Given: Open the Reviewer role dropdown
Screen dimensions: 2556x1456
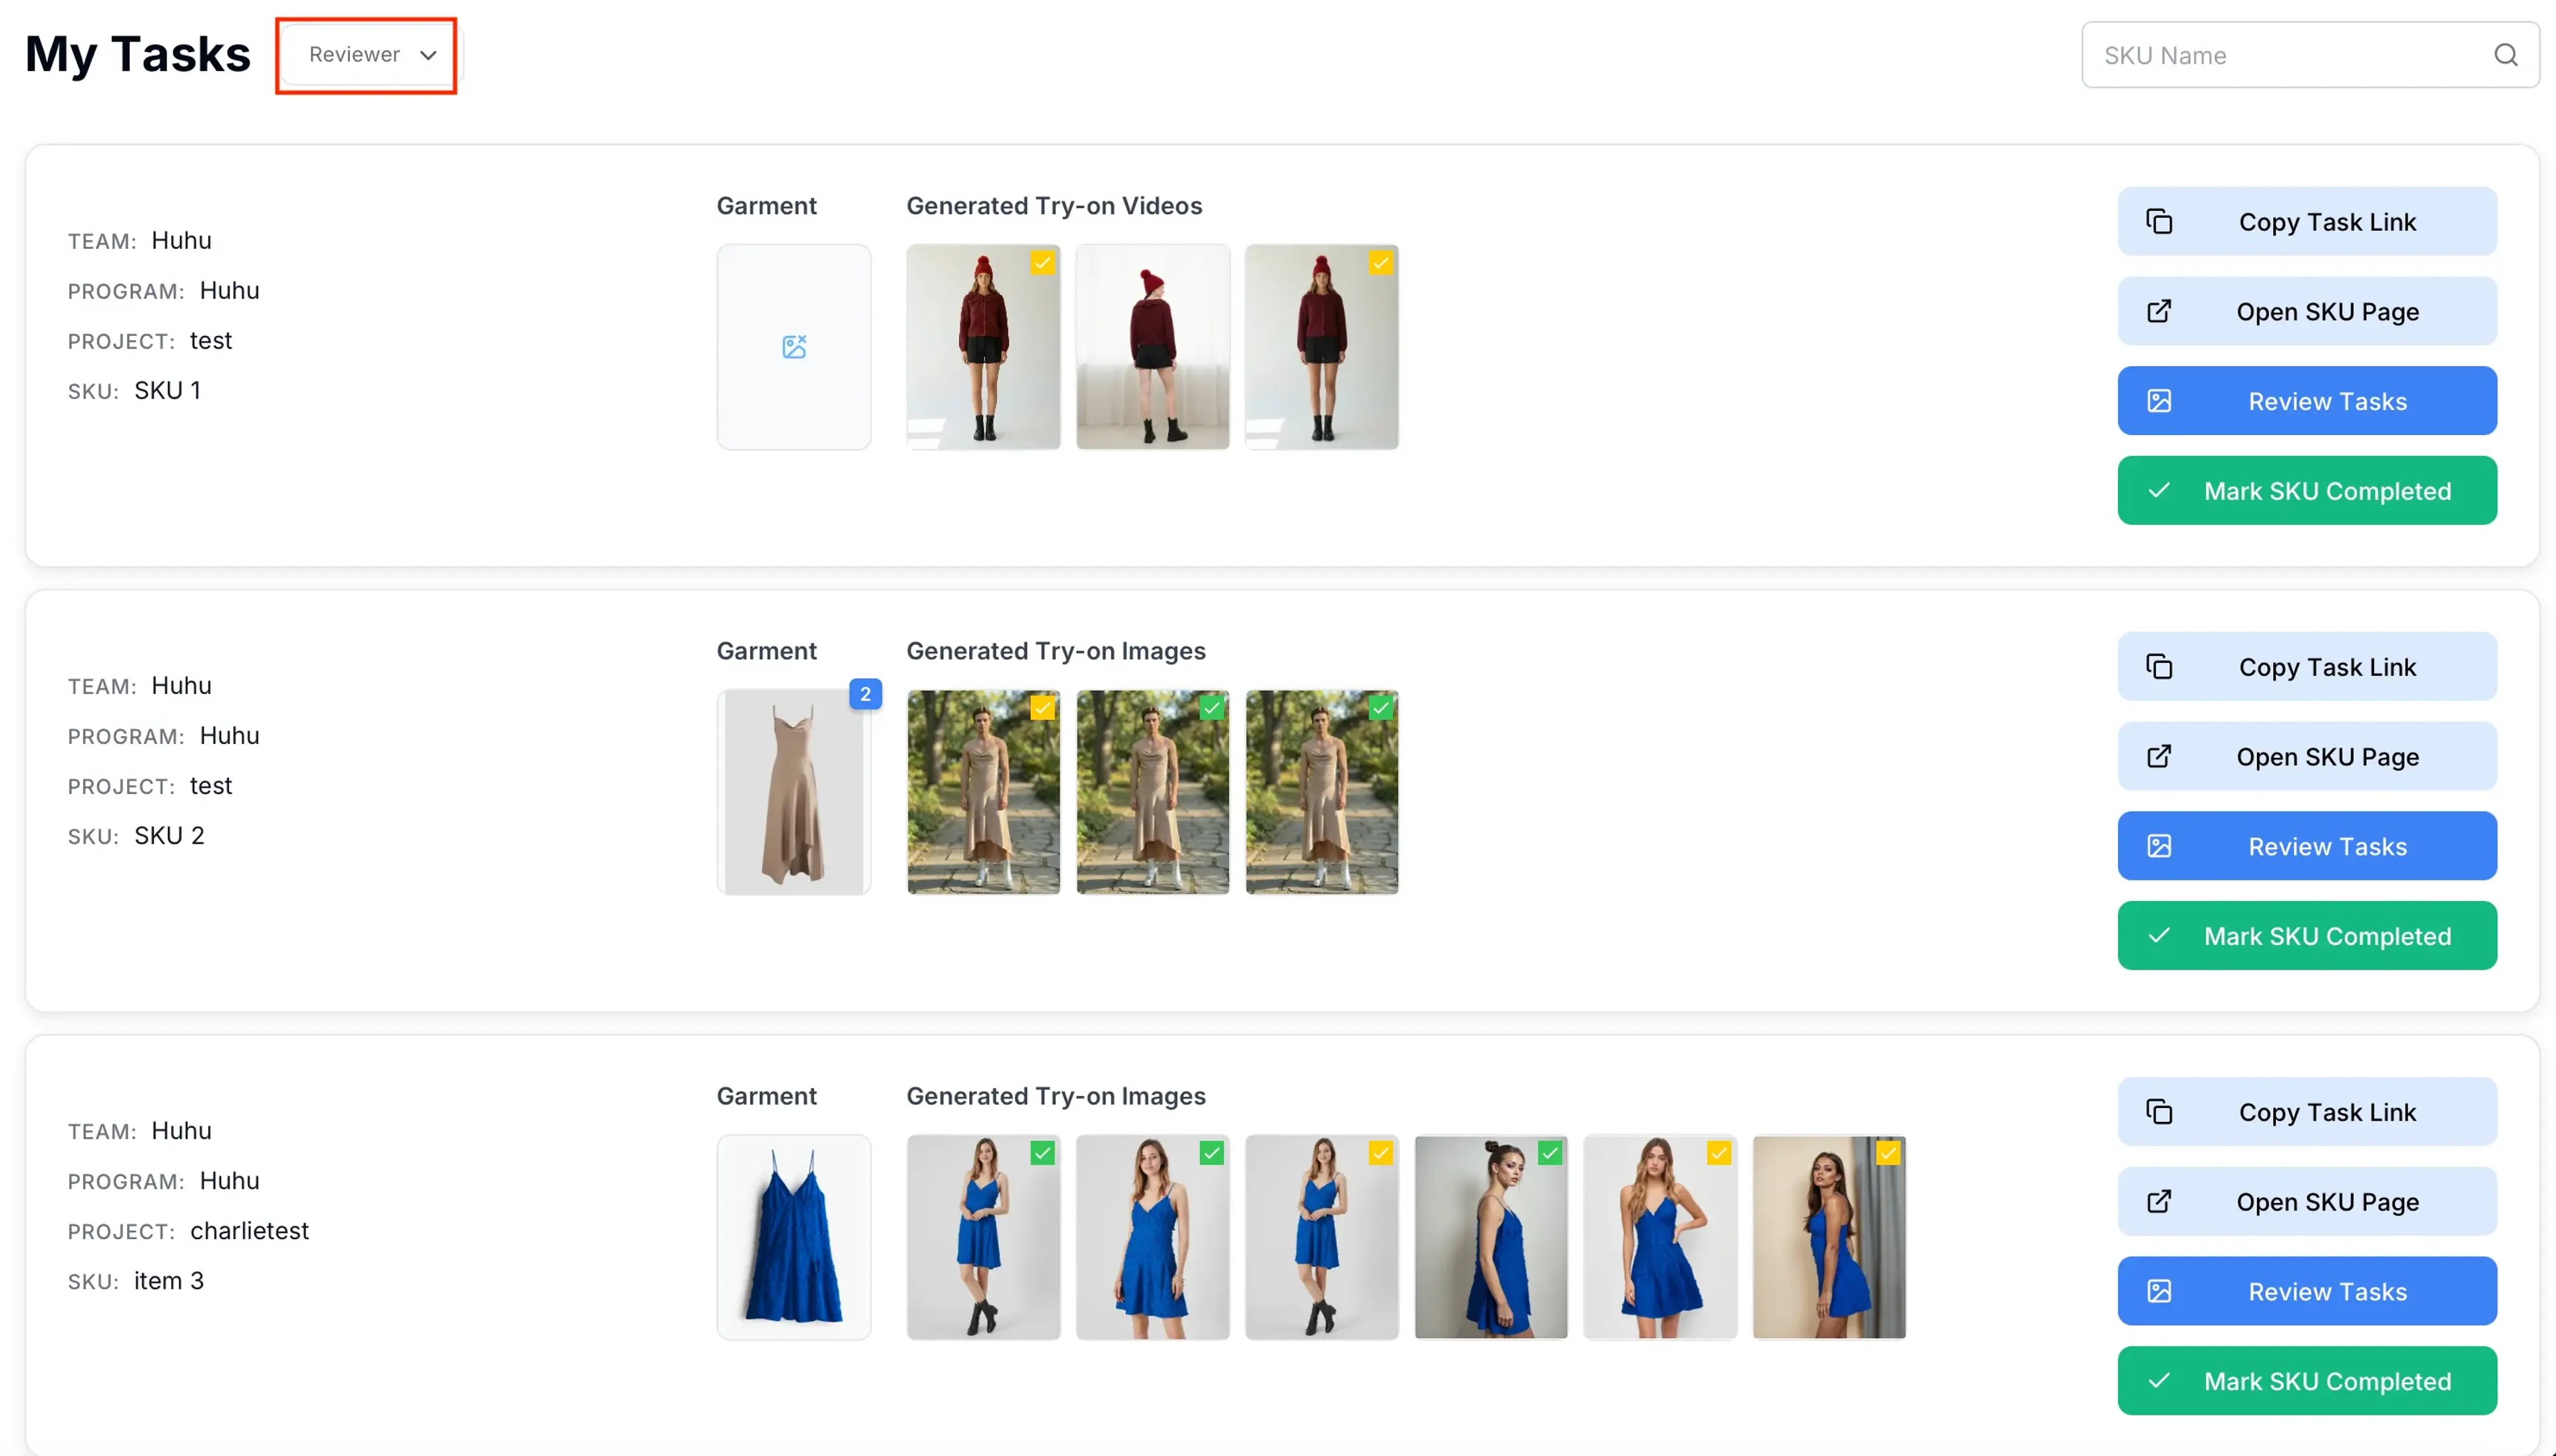Looking at the screenshot, I should click(367, 55).
